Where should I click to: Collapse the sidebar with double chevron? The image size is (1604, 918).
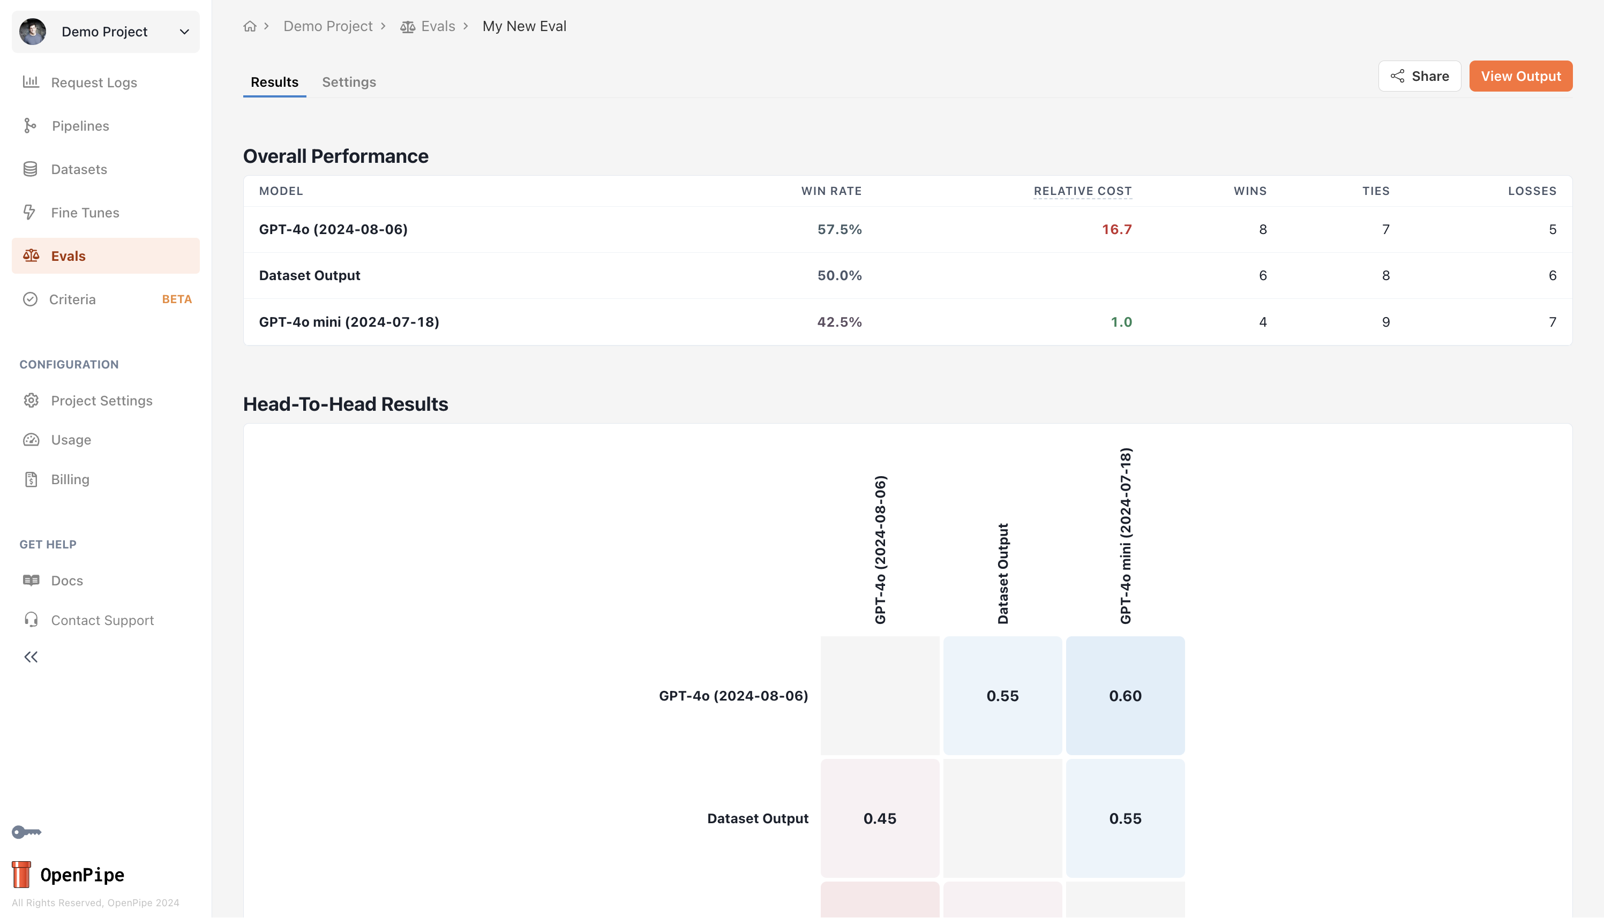pyautogui.click(x=31, y=657)
